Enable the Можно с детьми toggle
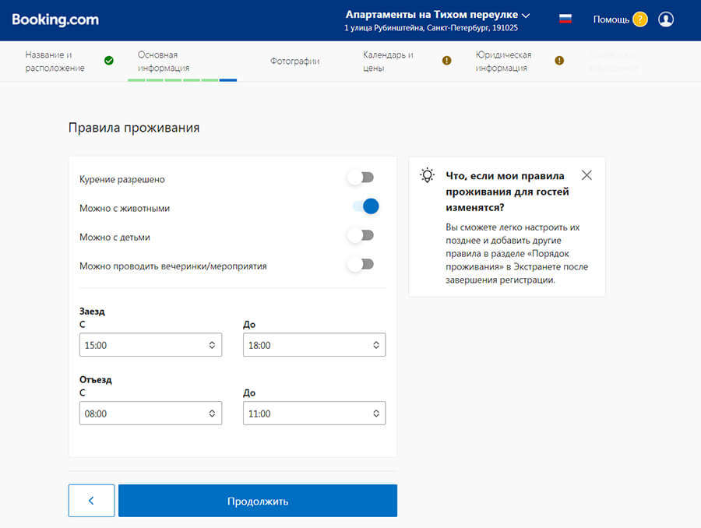 coord(361,235)
